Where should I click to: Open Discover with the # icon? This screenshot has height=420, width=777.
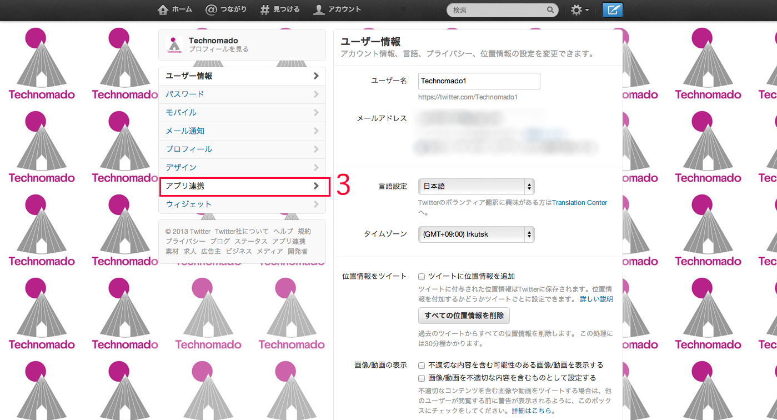[x=265, y=10]
